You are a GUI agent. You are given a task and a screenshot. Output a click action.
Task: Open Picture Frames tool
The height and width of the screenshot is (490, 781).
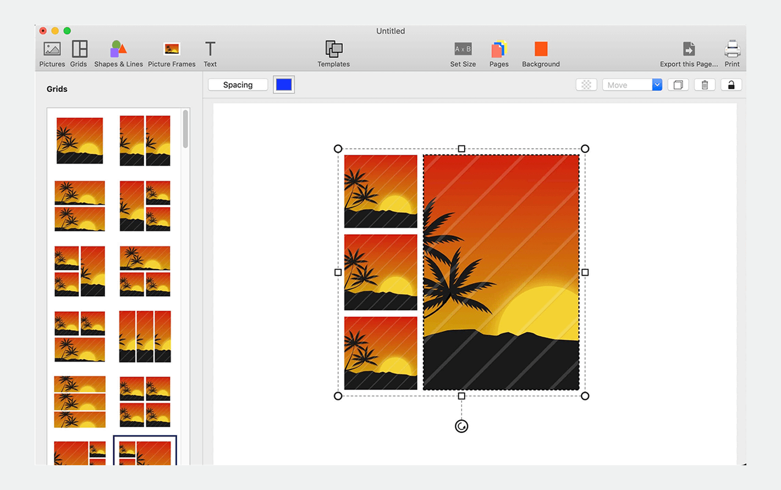click(x=172, y=54)
